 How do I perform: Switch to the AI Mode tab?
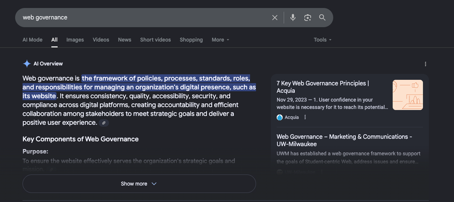click(x=32, y=40)
